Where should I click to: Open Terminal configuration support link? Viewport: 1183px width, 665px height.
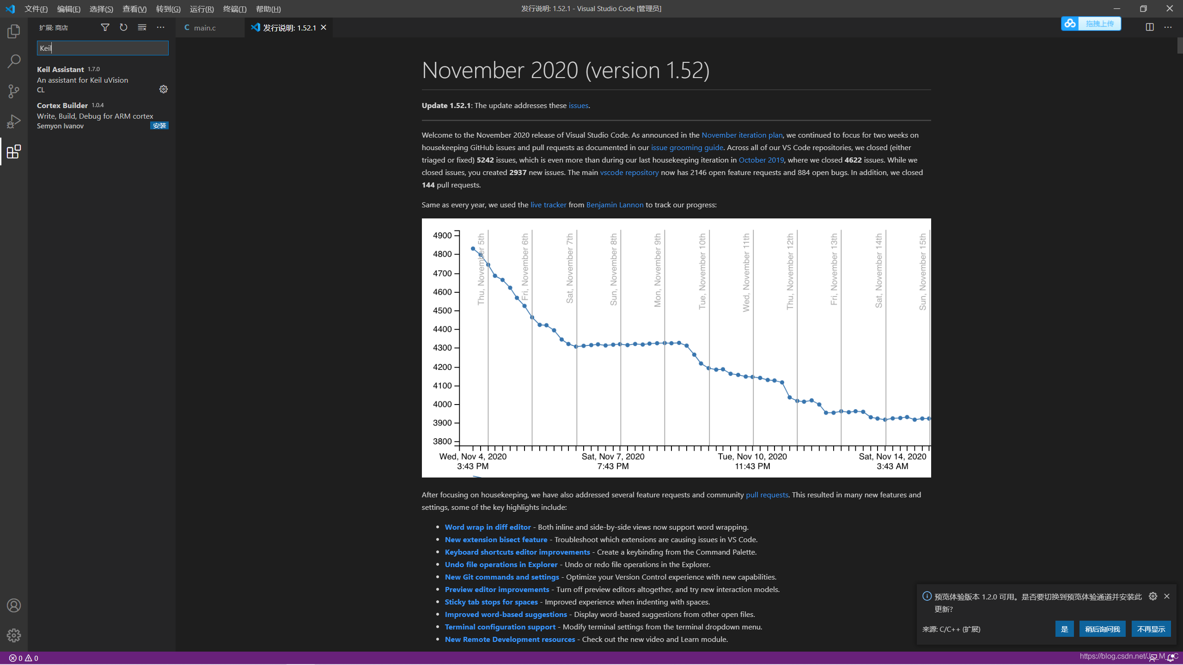[500, 627]
